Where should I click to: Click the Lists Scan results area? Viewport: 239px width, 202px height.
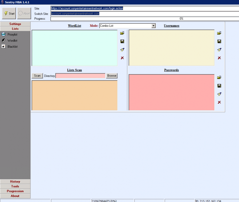click(x=74, y=95)
